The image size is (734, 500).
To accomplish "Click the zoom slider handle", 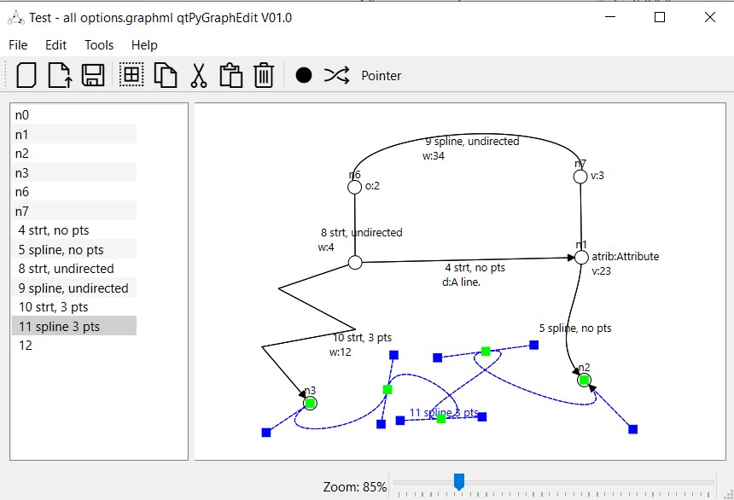I will pyautogui.click(x=459, y=483).
